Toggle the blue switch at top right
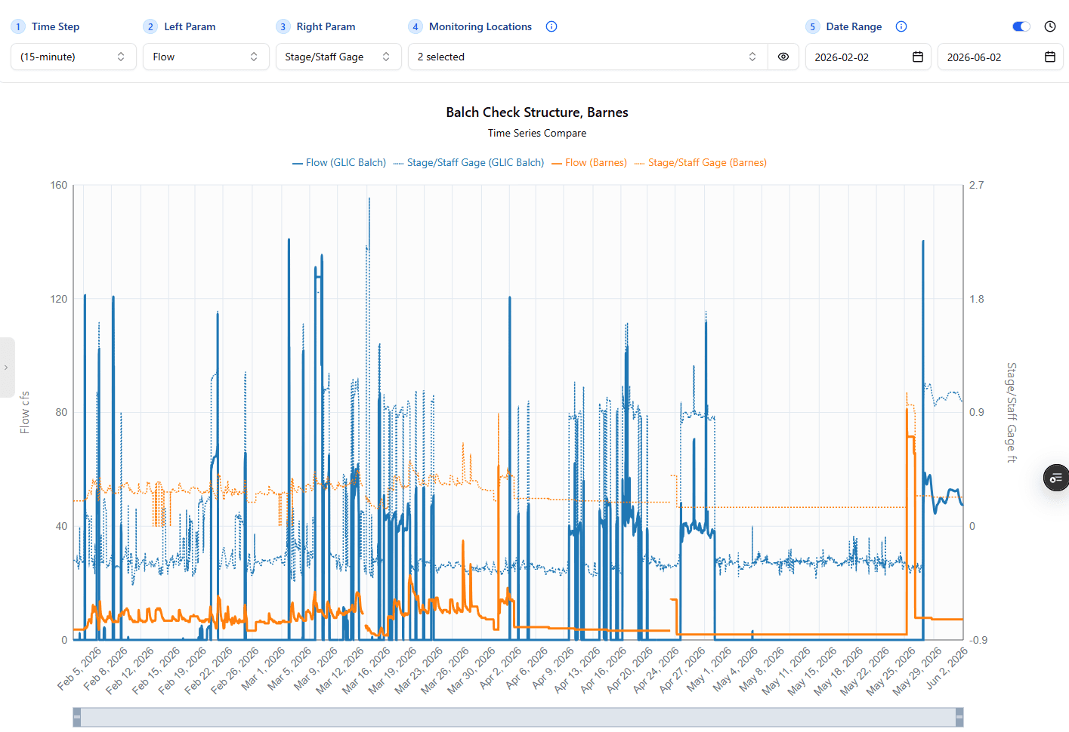Image resolution: width=1069 pixels, height=732 pixels. (1021, 26)
